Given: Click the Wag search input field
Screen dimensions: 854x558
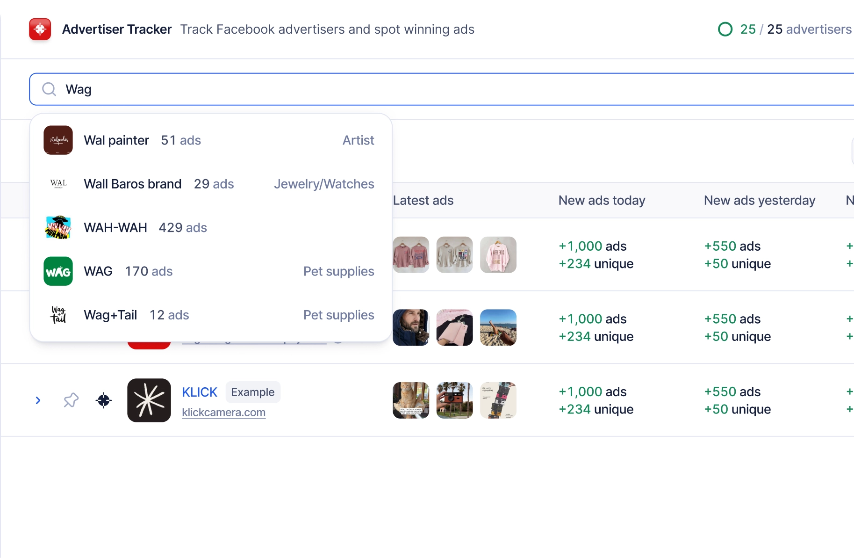Looking at the screenshot, I should click(x=441, y=89).
